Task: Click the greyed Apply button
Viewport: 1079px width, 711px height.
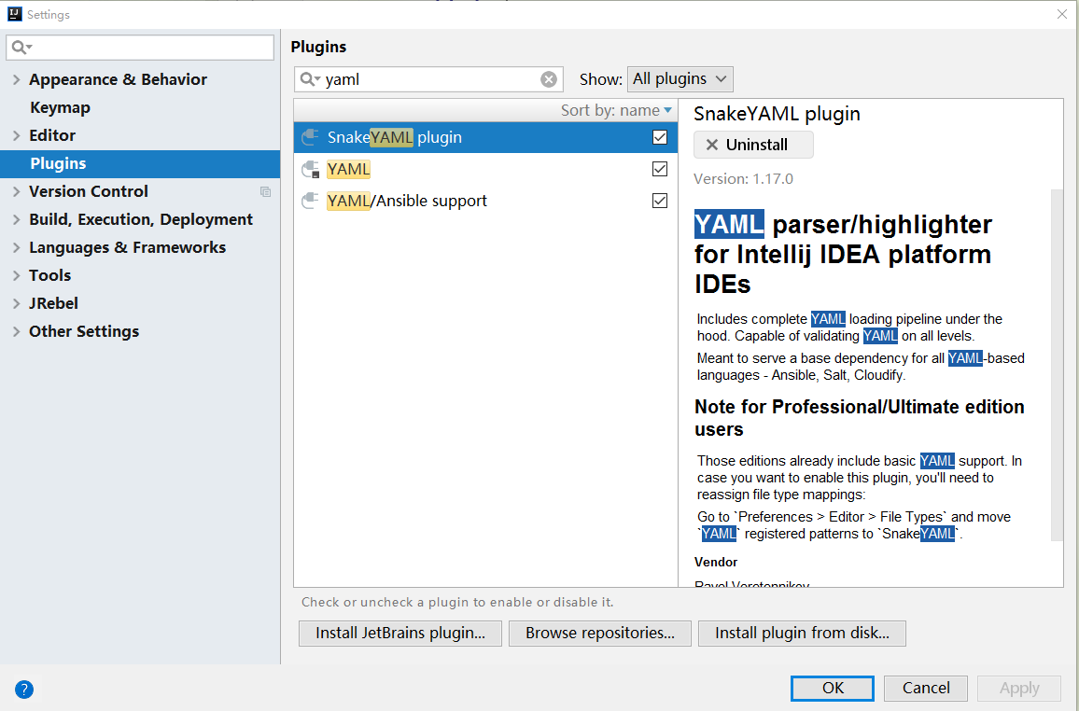Action: click(1019, 689)
